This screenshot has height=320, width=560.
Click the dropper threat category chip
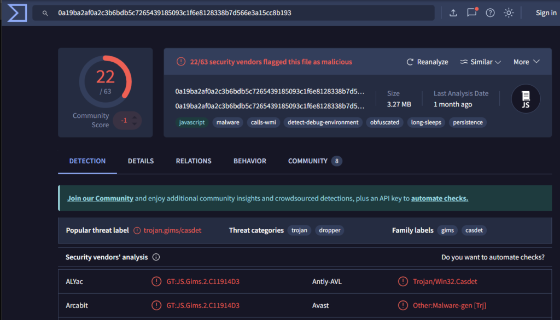(x=330, y=230)
